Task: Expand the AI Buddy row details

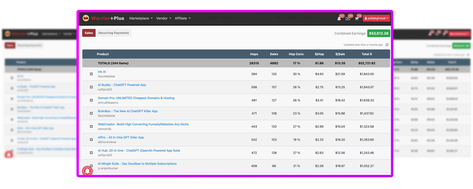Action: pyautogui.click(x=91, y=87)
